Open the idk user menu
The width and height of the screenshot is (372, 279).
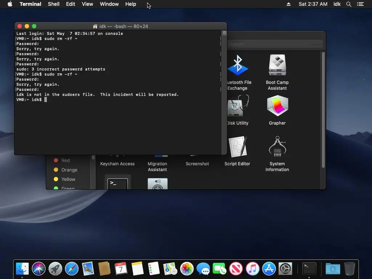(337, 4)
